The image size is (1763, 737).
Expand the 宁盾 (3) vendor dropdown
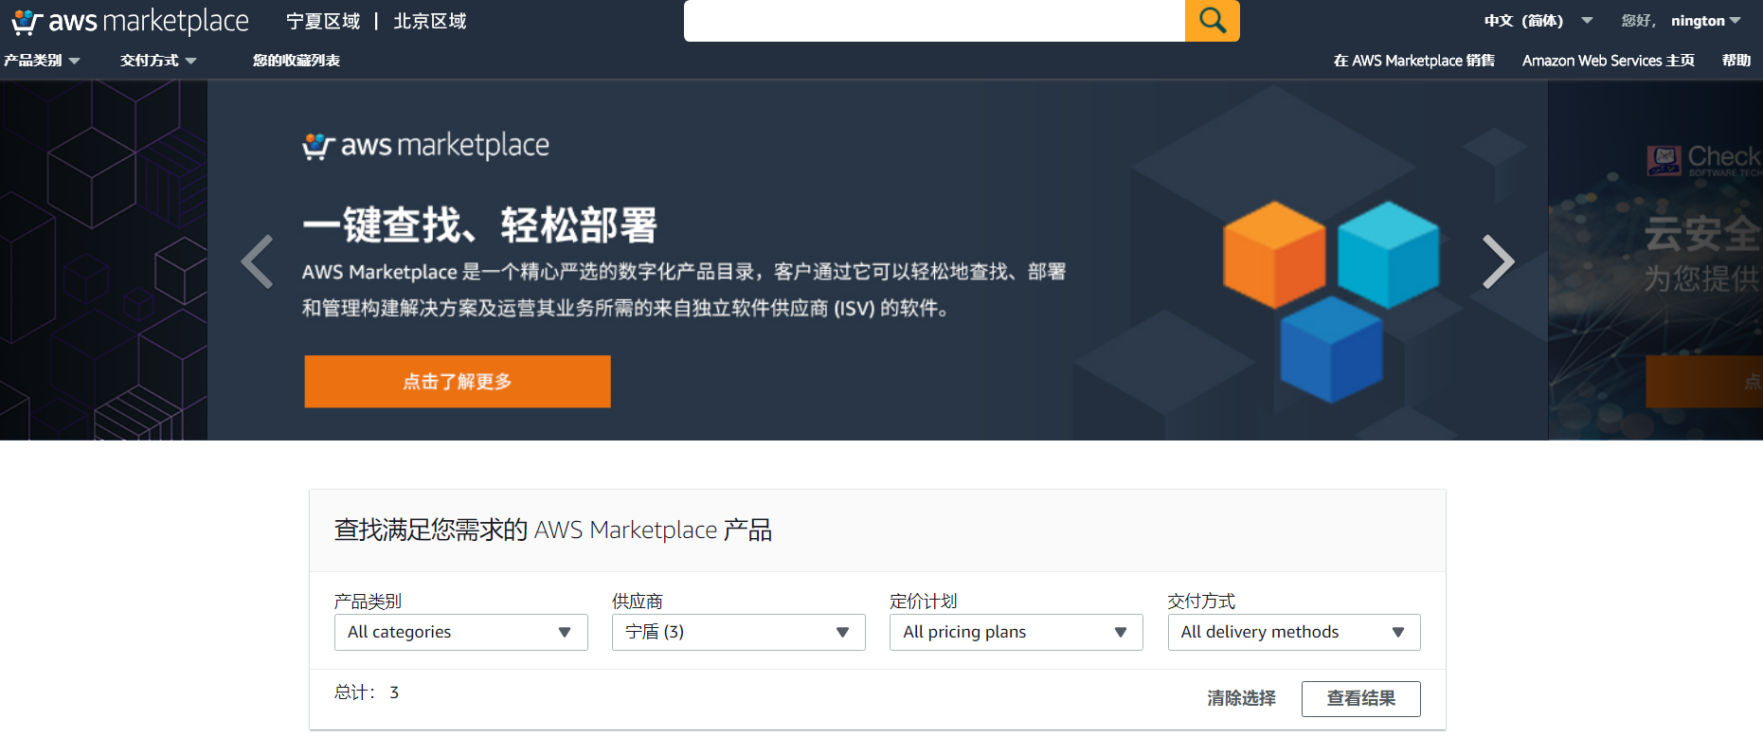[x=738, y=632]
